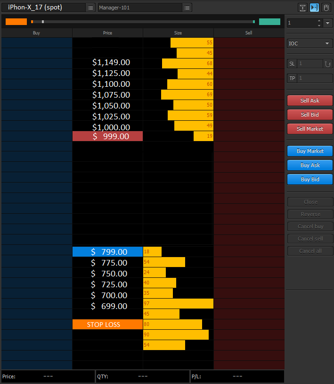The height and width of the screenshot is (384, 334).
Task: Open the symbol list icon beside iPhon-X_17
Action: (90, 8)
